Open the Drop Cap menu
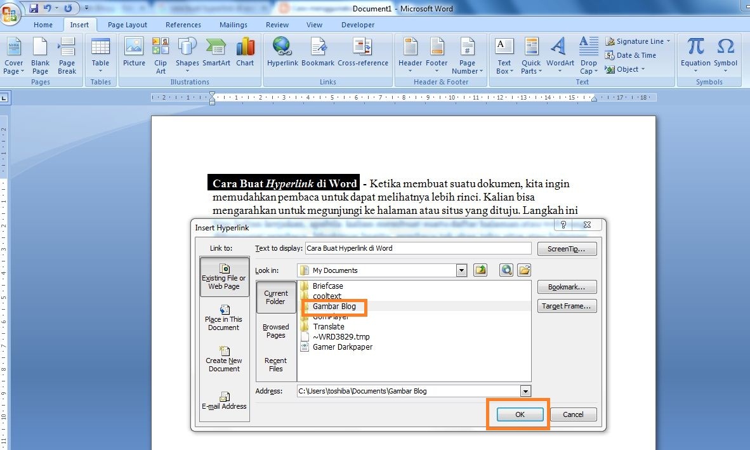Viewport: 750px width, 450px height. pos(589,56)
